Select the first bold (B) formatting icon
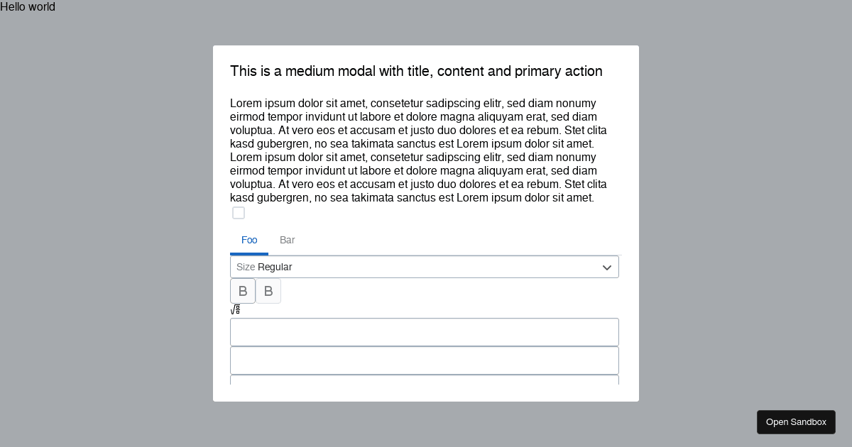The height and width of the screenshot is (447, 852). (243, 291)
